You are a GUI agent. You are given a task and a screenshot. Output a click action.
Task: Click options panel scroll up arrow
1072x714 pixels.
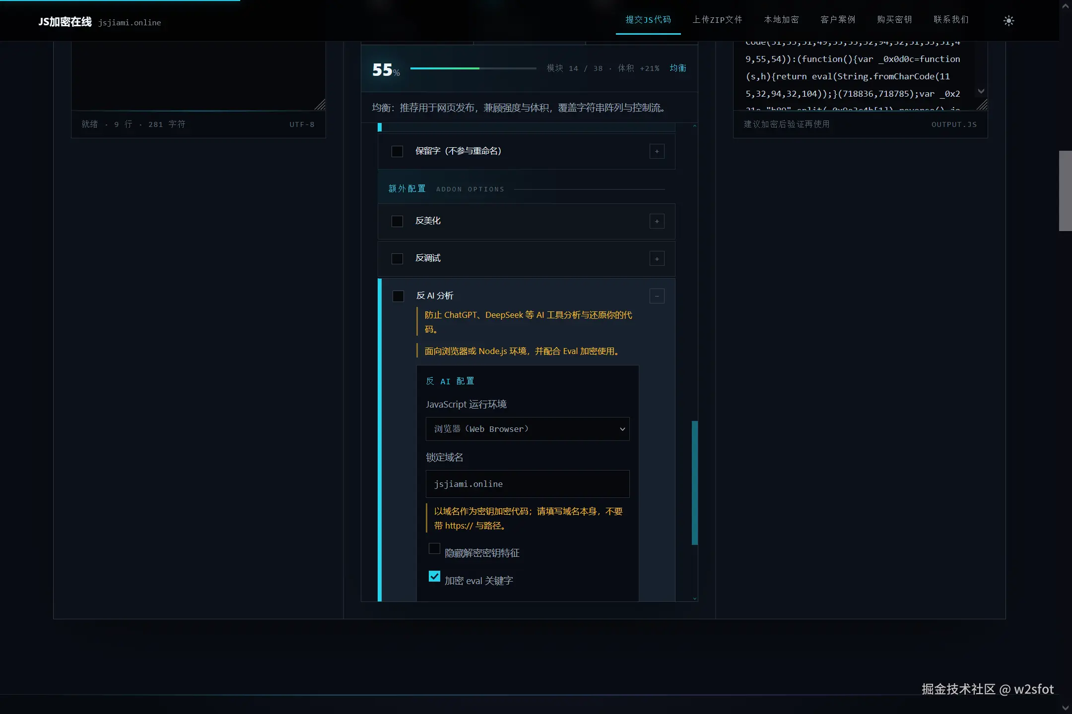click(695, 126)
